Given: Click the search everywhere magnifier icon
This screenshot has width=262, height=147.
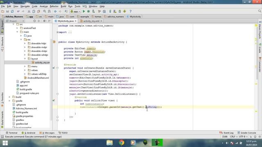Looking at the screenshot, I should tap(260, 11).
